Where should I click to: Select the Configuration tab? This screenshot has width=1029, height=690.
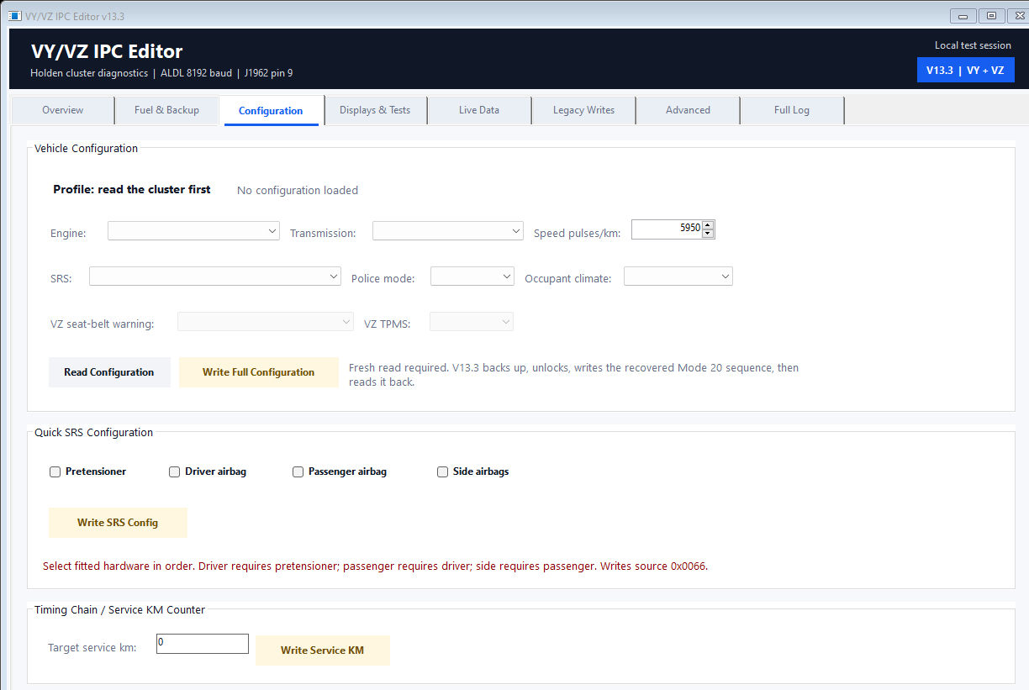pos(271,111)
